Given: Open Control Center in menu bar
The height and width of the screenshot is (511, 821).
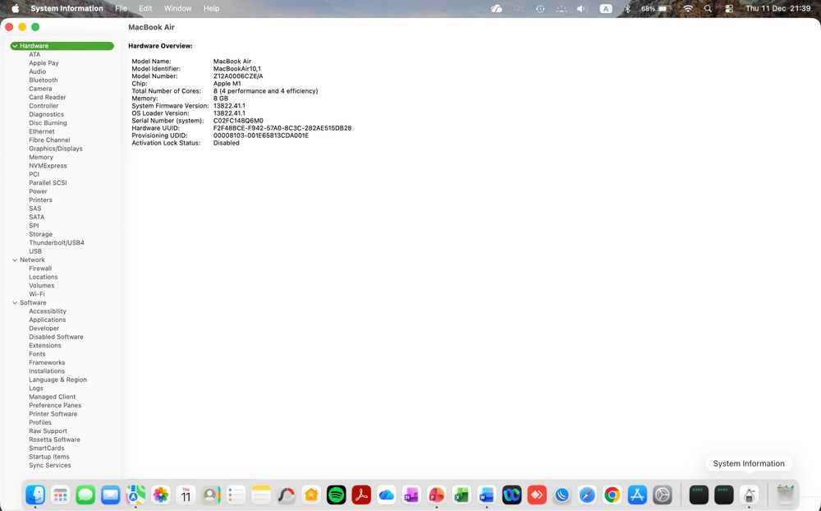Looking at the screenshot, I should 729,8.
